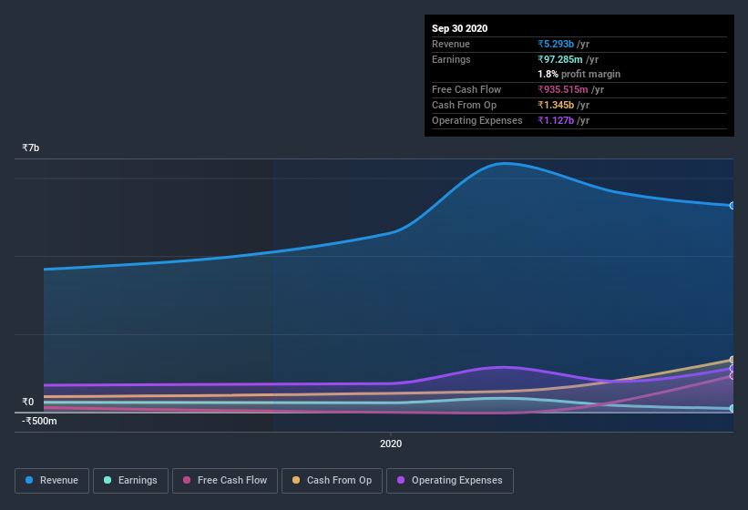748x510 pixels.
Task: Click the blue Revenue legend dot
Action: click(x=29, y=480)
